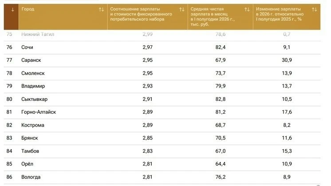The height and width of the screenshot is (186, 331).
Task: Click the Соотношение зарплаты column header text
Action: pos(141,14)
